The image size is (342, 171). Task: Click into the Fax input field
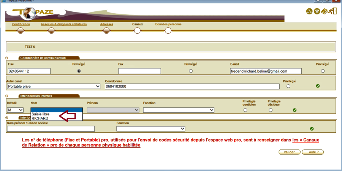pos(139,71)
